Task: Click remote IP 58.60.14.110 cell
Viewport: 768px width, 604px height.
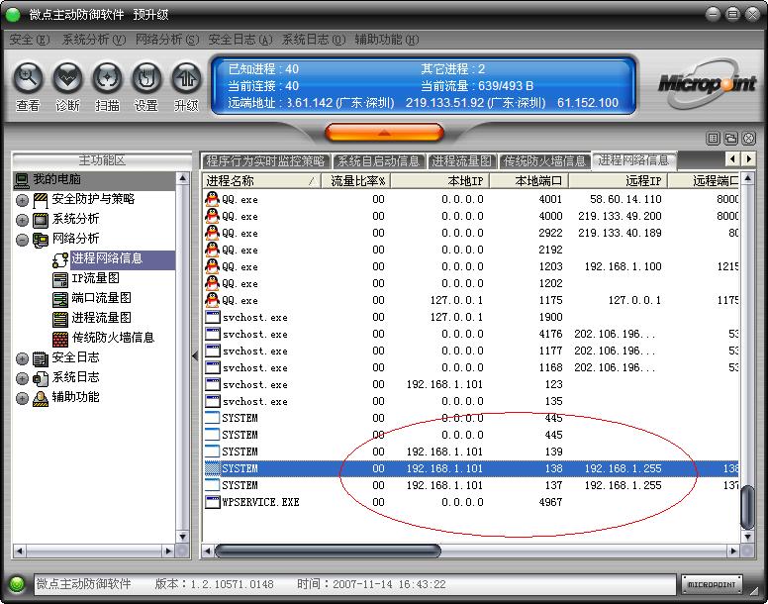Action: pos(625,199)
